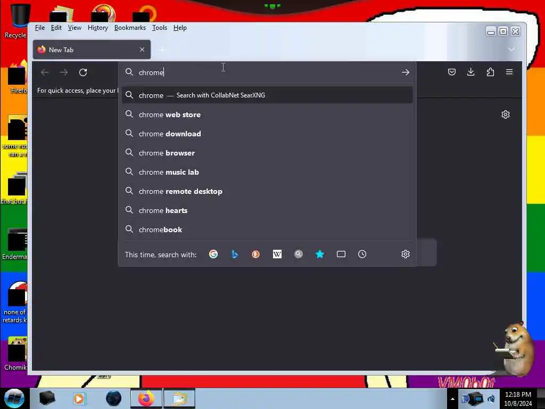Click Firefox icon in the taskbar
Screen dimensions: 545x409
coord(146,398)
